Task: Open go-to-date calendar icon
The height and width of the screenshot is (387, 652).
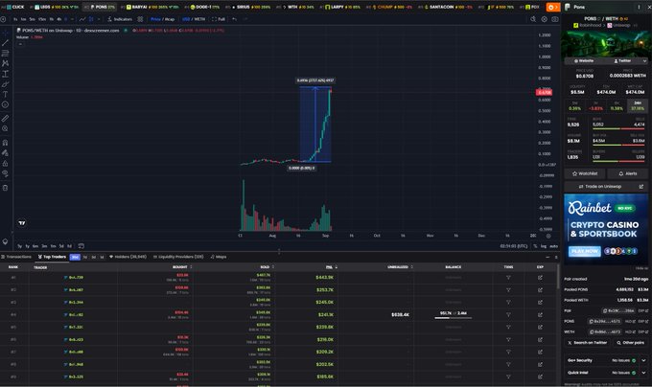Action: (81, 246)
